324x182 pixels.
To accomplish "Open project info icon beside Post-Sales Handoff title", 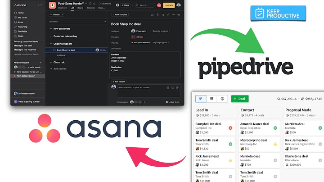I will tap(90, 4).
